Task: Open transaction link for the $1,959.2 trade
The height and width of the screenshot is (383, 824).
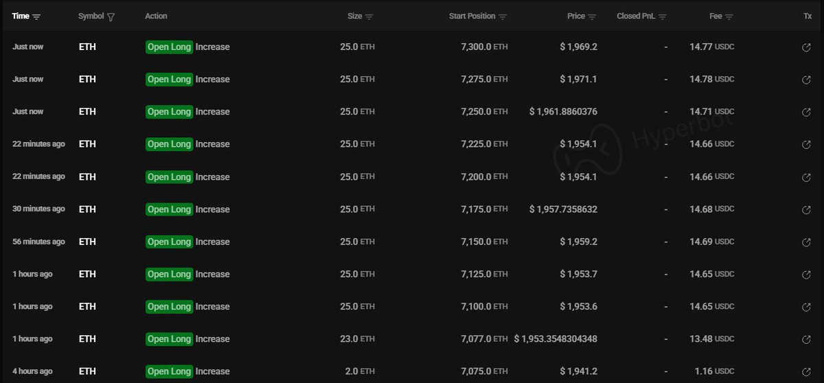Action: [807, 242]
